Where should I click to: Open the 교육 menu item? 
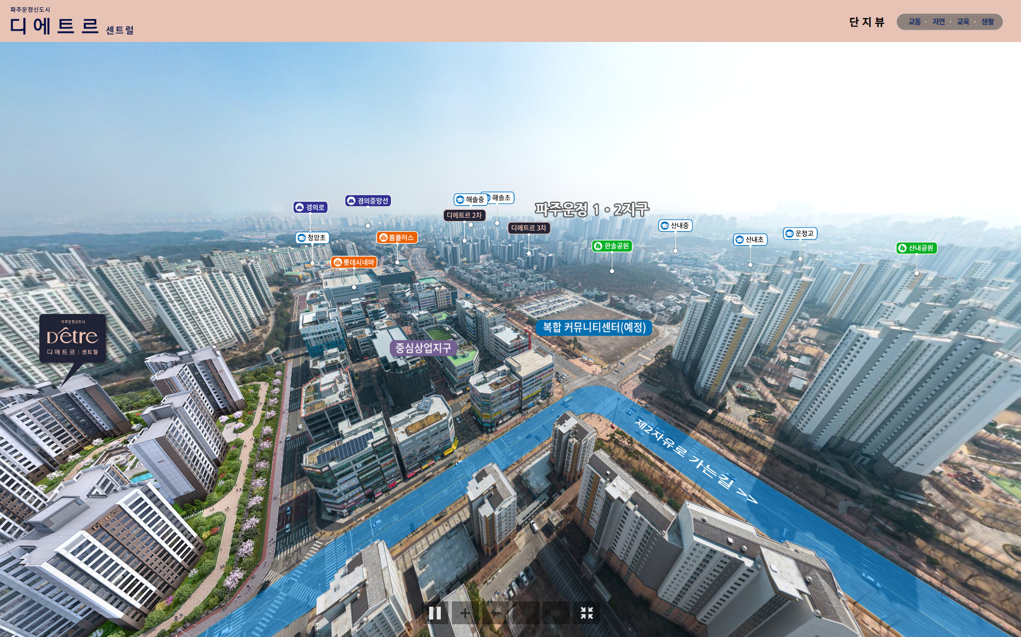click(963, 22)
